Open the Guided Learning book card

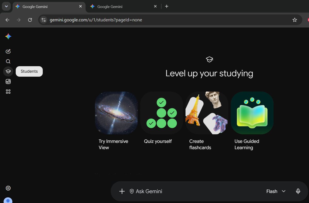[x=252, y=113]
